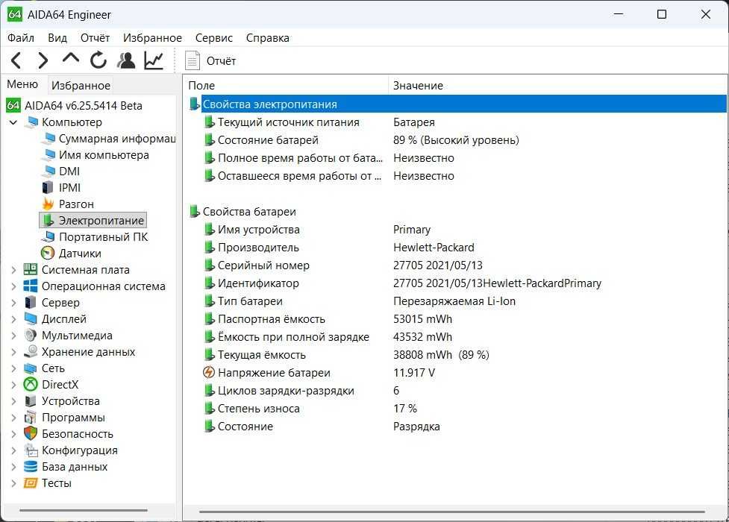Expand the Хранение данных node
The image size is (729, 522).
(x=13, y=352)
